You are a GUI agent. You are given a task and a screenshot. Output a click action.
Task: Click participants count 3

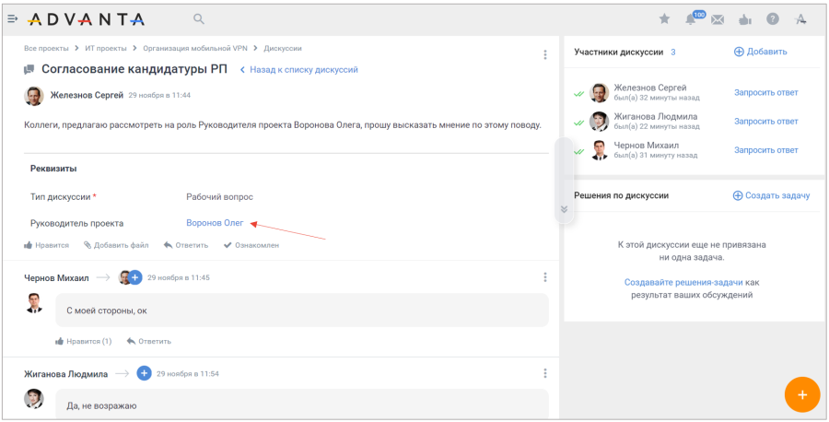click(673, 52)
